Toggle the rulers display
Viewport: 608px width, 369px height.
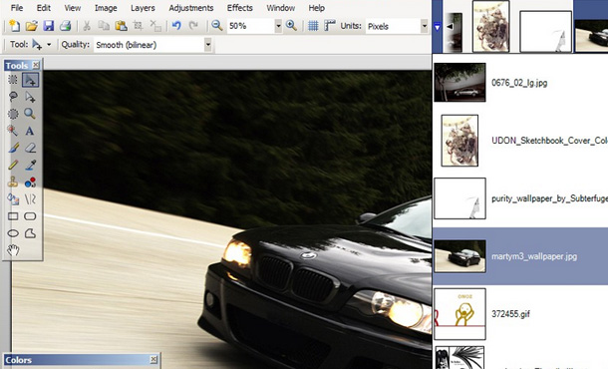[330, 26]
